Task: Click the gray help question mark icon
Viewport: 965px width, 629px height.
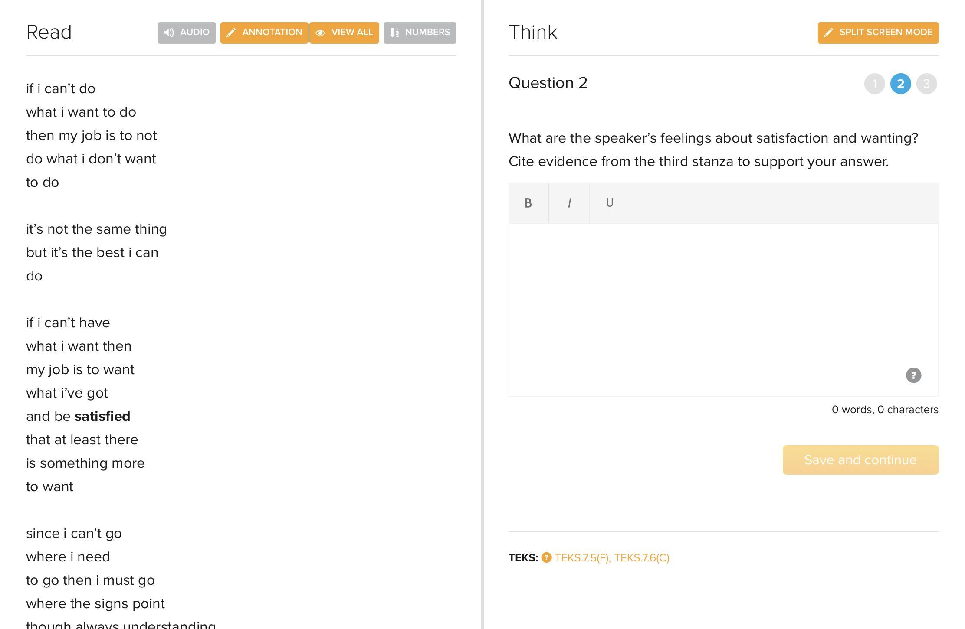Action: coord(913,375)
